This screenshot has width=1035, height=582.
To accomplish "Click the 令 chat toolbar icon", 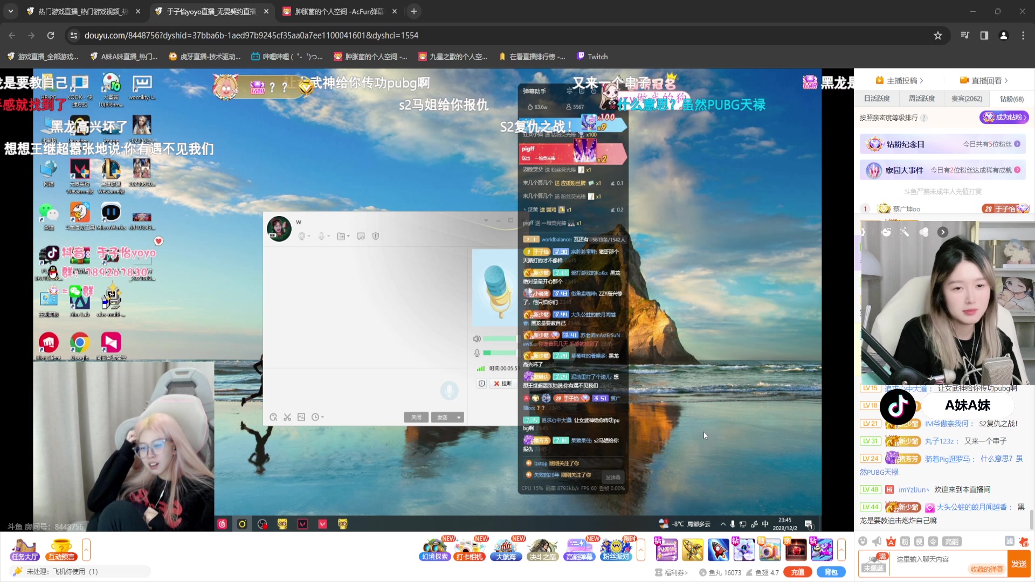I will [933, 542].
